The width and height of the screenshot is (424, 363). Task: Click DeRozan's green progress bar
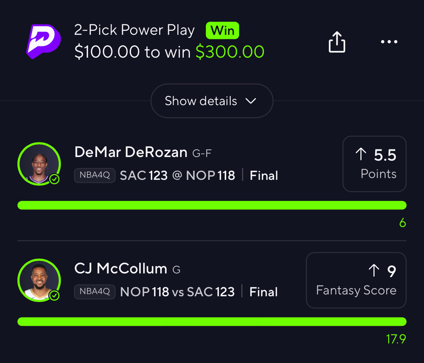(212, 205)
